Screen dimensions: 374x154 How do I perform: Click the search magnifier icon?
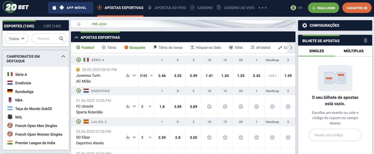61,39
